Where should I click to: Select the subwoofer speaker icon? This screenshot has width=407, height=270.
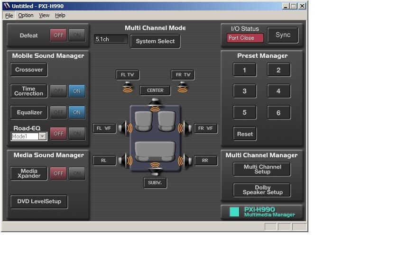coord(155,169)
